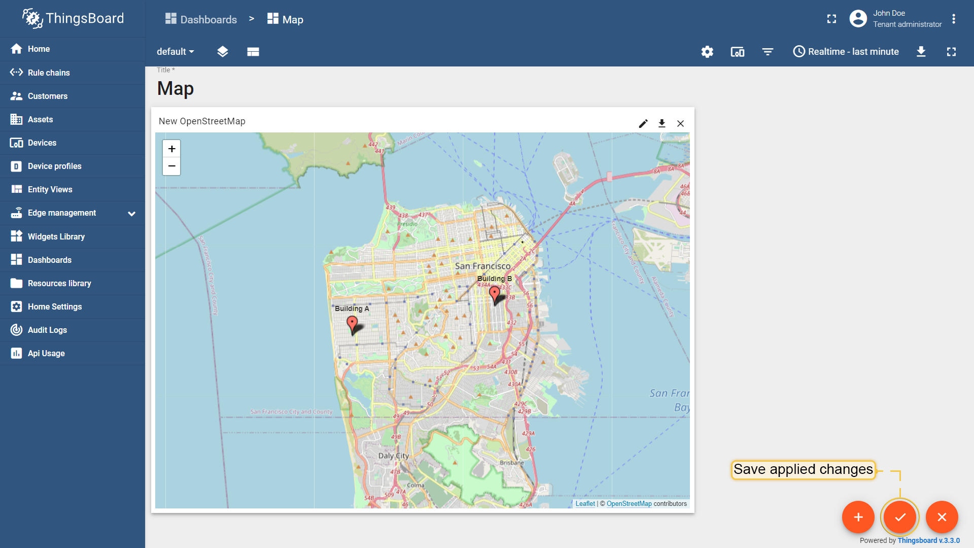The image size is (974, 548).
Task: Open dashboard settings gear icon
Action: point(707,52)
